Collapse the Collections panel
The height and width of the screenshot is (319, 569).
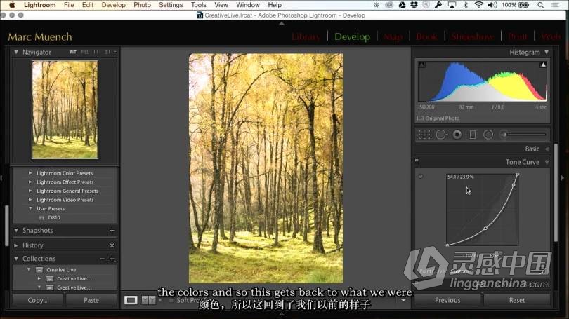click(16, 259)
